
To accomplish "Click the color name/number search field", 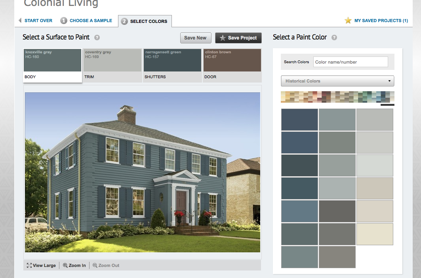I will (x=351, y=62).
